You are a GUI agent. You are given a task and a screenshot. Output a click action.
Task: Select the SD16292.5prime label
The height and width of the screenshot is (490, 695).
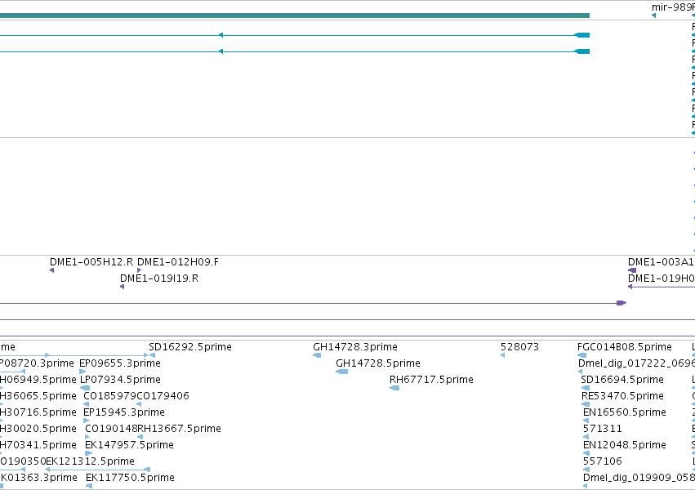pos(190,347)
